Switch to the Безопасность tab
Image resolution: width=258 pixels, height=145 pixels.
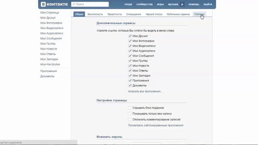[x=95, y=14]
